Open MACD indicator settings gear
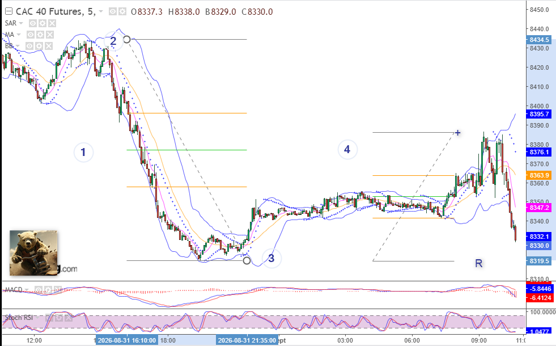The image size is (556, 346). click(x=48, y=290)
